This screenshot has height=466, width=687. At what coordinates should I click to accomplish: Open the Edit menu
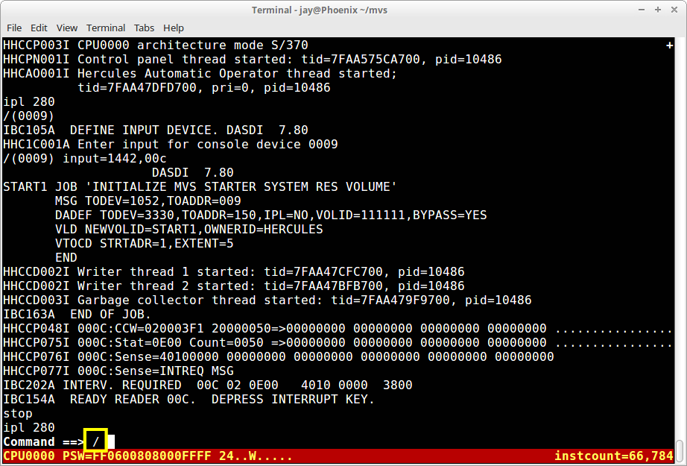click(39, 28)
